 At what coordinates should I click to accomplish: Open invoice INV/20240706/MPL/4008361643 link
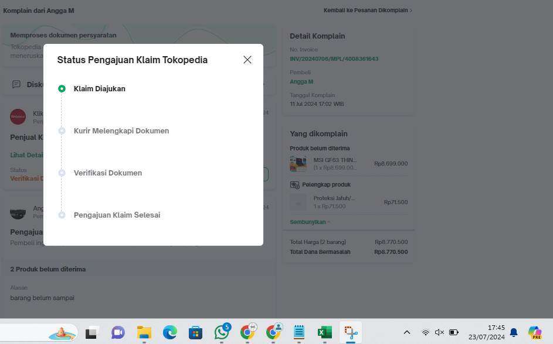click(x=334, y=59)
